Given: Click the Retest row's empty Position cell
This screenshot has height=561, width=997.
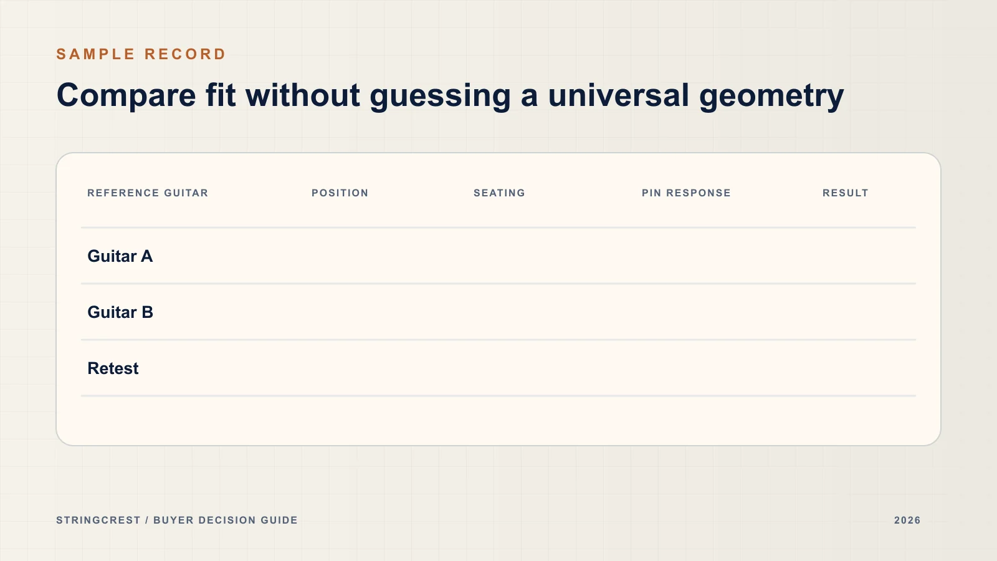Looking at the screenshot, I should coord(386,368).
